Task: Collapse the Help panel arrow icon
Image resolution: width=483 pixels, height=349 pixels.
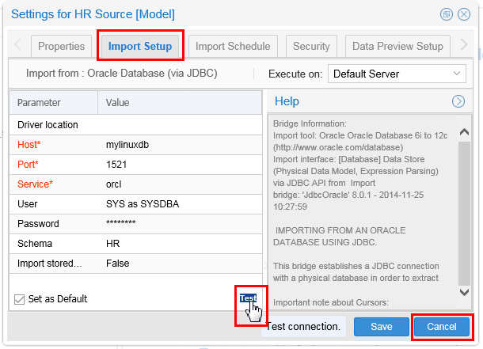Action: pos(458,101)
